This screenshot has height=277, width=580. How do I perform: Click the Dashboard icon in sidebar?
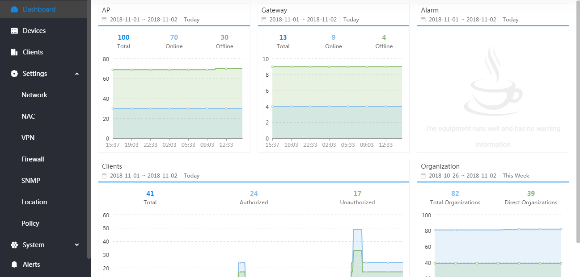14,9
